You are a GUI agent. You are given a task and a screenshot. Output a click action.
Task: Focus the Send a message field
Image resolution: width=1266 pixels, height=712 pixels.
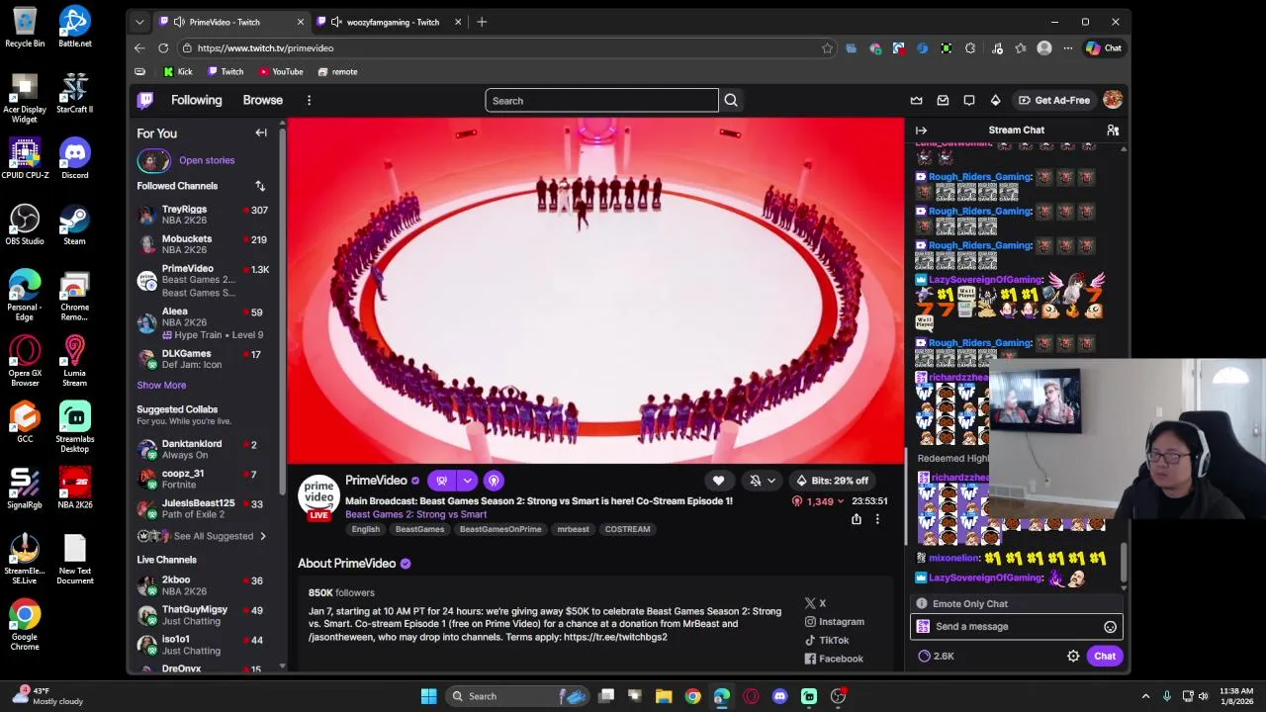click(1016, 626)
